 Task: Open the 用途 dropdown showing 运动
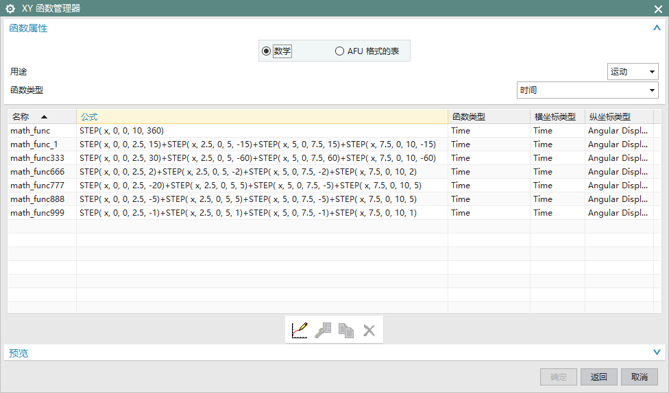[x=633, y=72]
